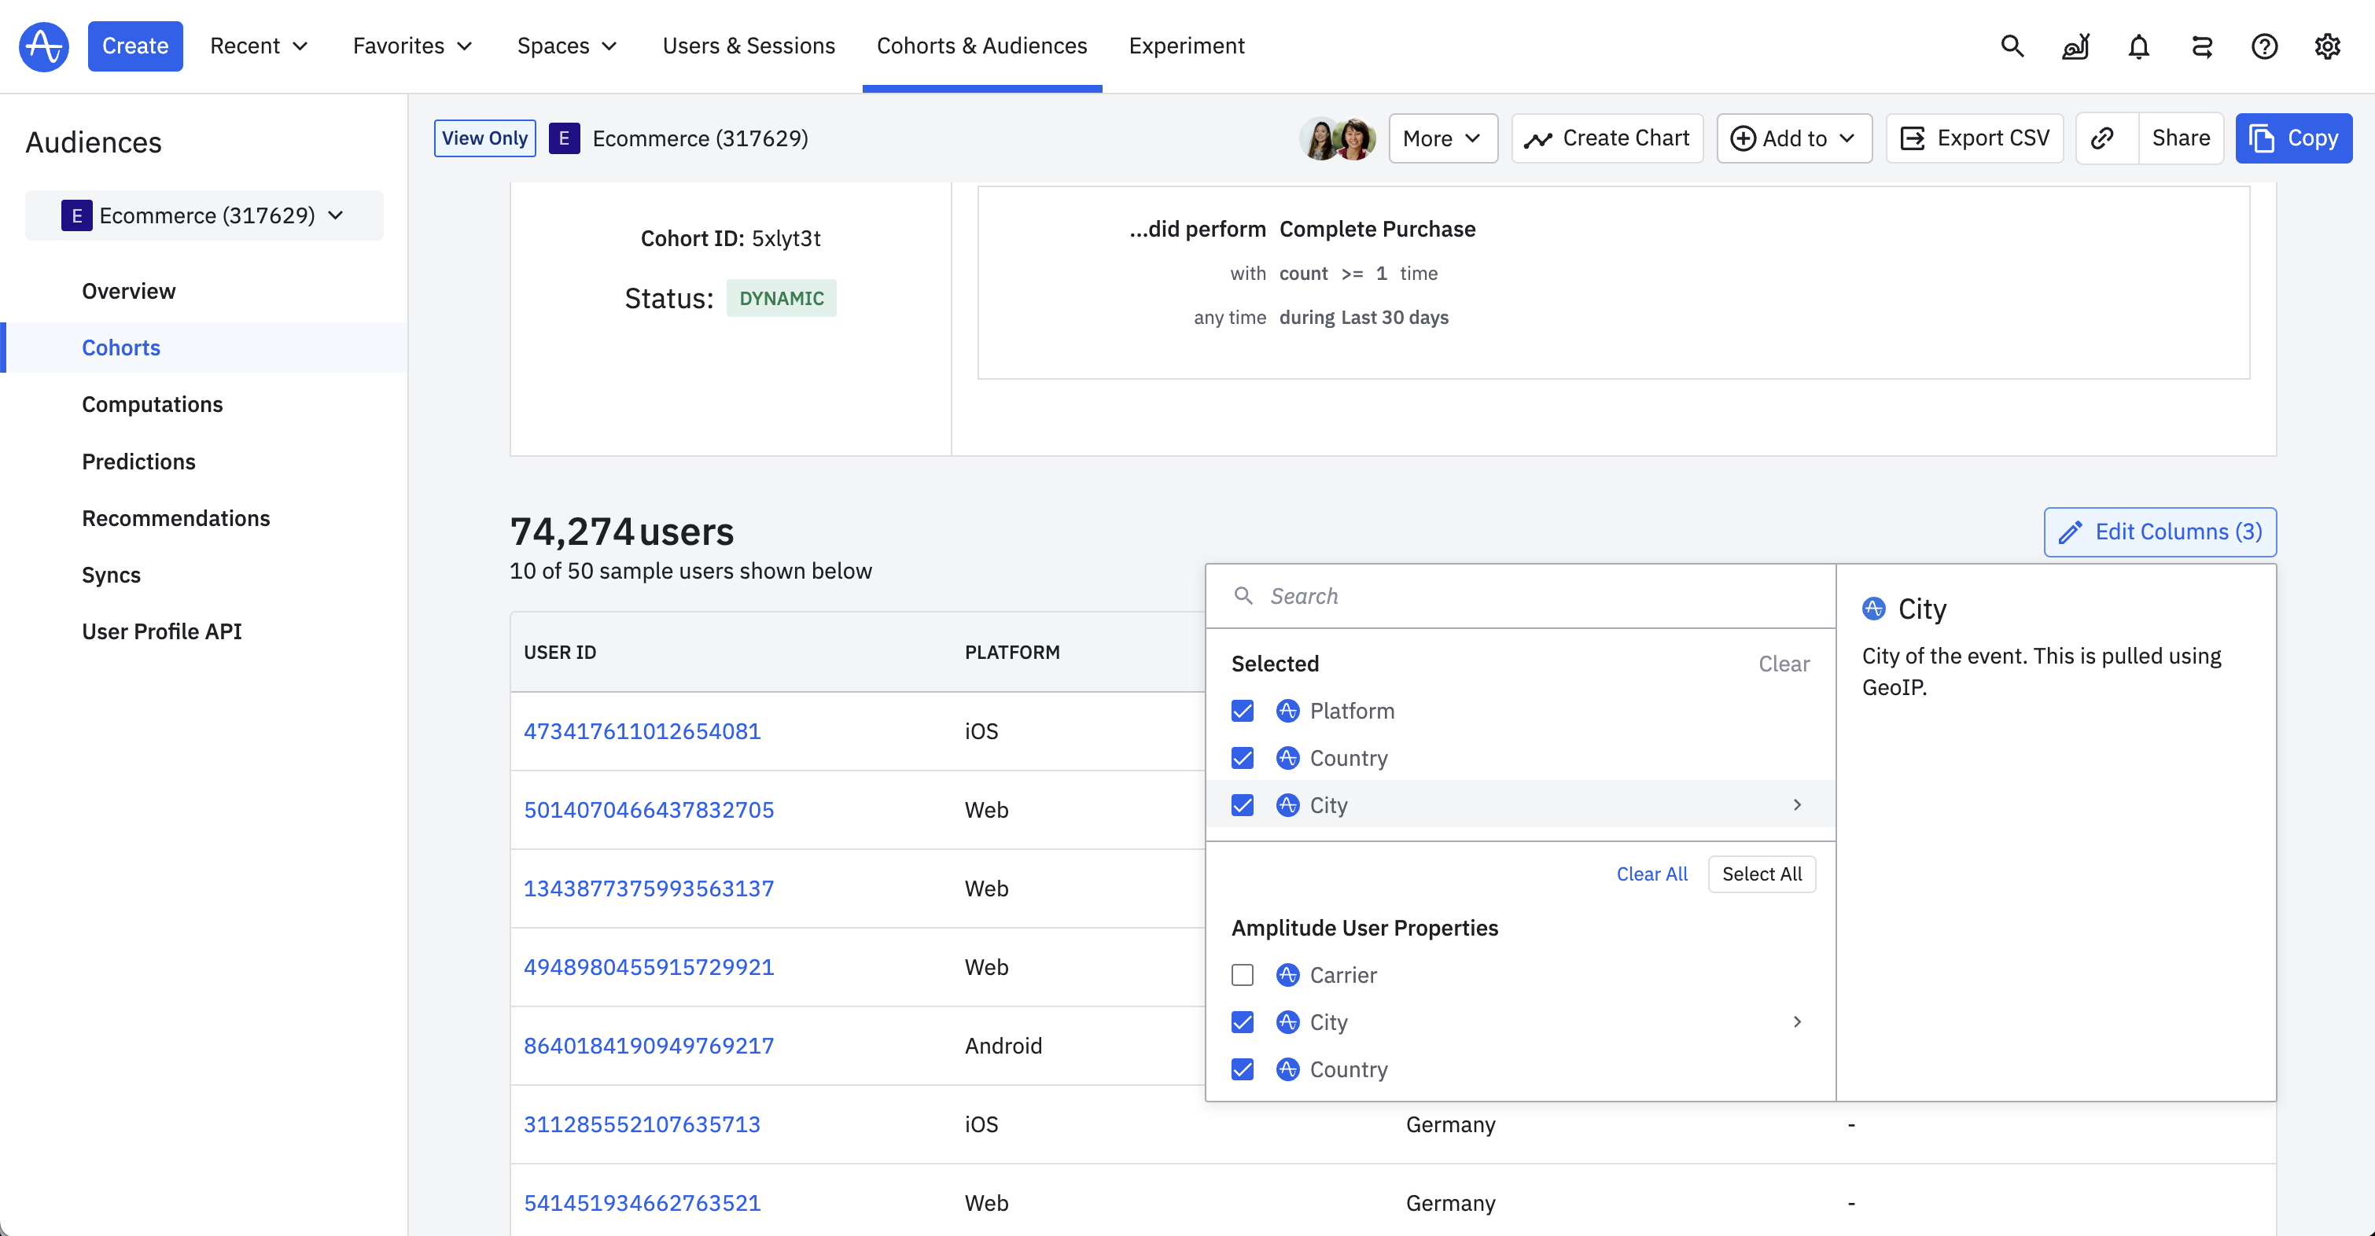Click the Amplitude logo home icon
The width and height of the screenshot is (2375, 1236).
(x=43, y=46)
